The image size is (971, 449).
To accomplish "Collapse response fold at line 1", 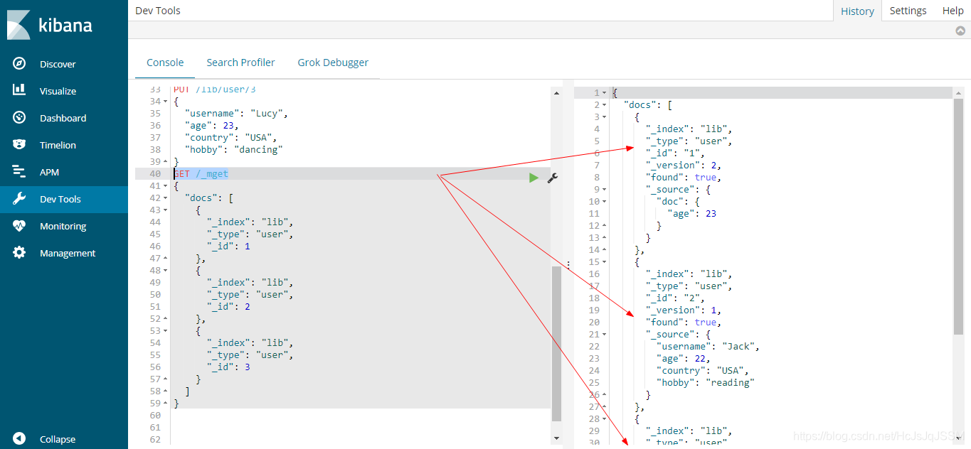I will pyautogui.click(x=605, y=93).
